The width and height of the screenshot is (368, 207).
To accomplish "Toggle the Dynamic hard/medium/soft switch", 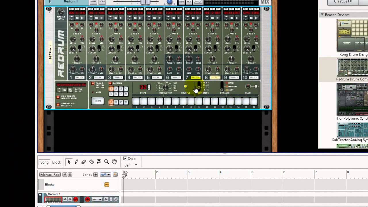I will (222, 87).
